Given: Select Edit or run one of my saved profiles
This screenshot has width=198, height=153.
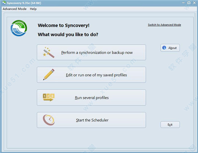Looking at the screenshot, I should coord(91,75).
